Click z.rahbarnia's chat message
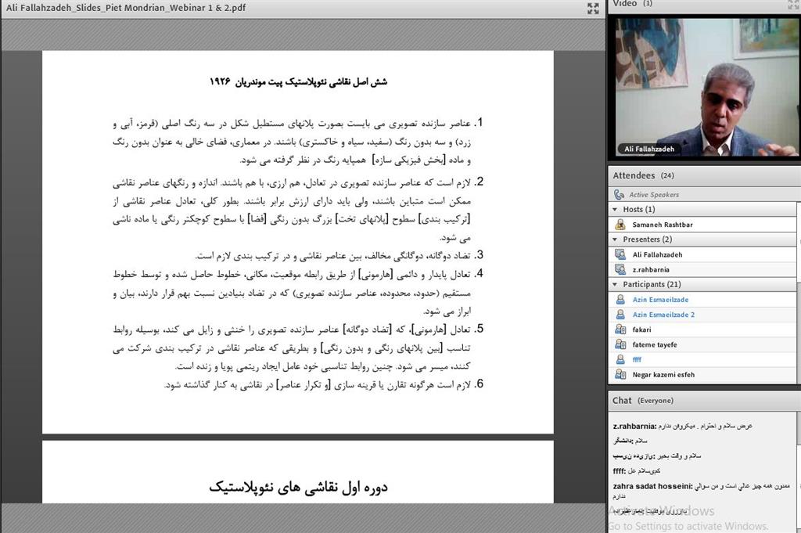The height and width of the screenshot is (533, 801). [682, 426]
